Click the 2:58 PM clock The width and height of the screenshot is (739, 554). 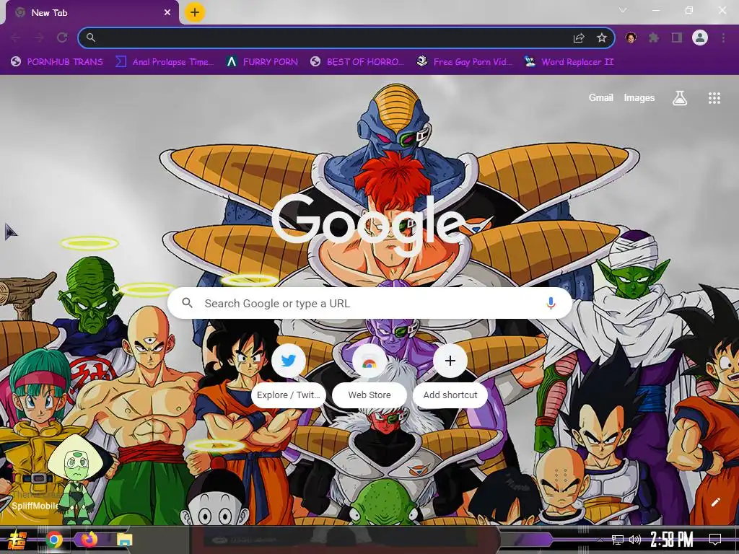tap(672, 540)
